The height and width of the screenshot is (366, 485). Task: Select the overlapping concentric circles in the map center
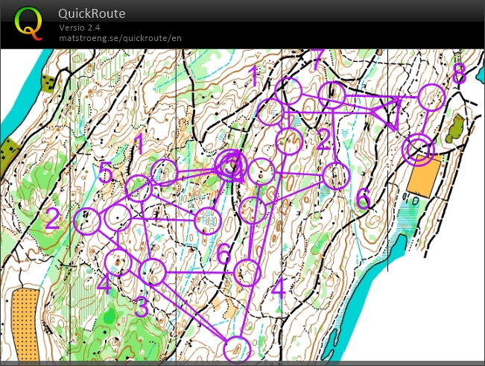click(231, 164)
